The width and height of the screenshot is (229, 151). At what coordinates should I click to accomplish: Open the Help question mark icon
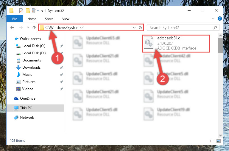(219, 19)
